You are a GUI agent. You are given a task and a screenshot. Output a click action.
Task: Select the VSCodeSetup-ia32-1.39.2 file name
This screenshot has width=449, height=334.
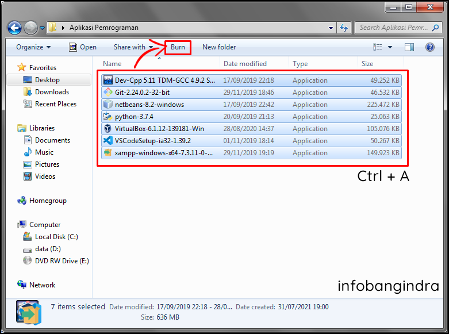(x=152, y=141)
